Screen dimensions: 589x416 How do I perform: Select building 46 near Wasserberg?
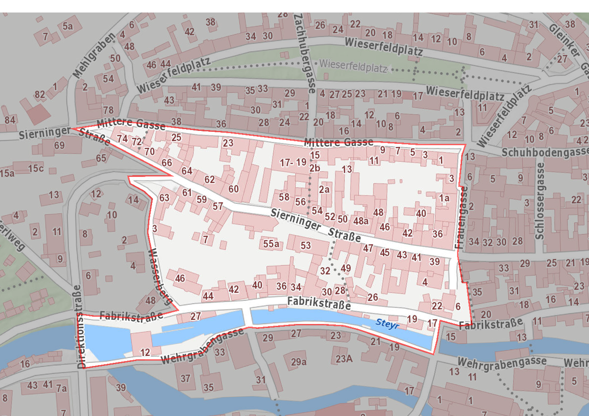(x=180, y=278)
